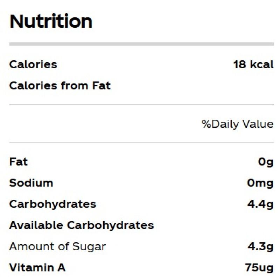Click the Nutrition heading
The width and height of the screenshot is (280, 280).
point(51,21)
